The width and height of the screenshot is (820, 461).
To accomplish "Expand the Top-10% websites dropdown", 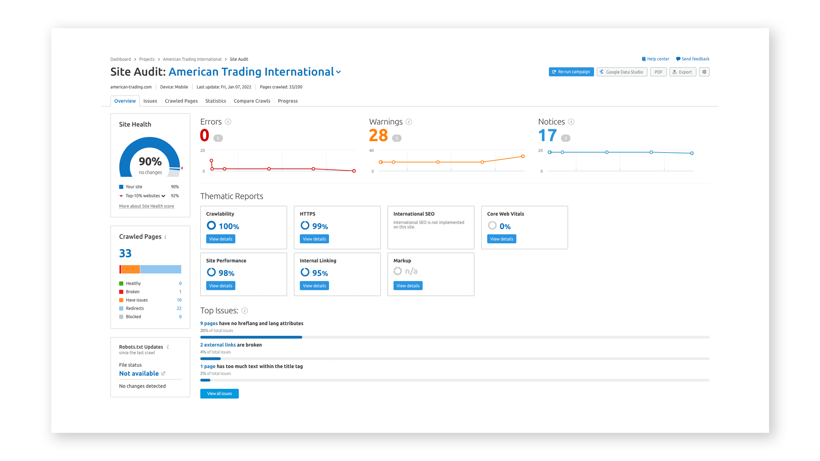I will coord(163,196).
